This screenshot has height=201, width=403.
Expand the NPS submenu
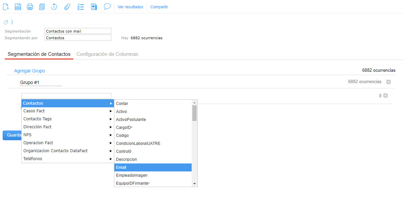point(67,135)
